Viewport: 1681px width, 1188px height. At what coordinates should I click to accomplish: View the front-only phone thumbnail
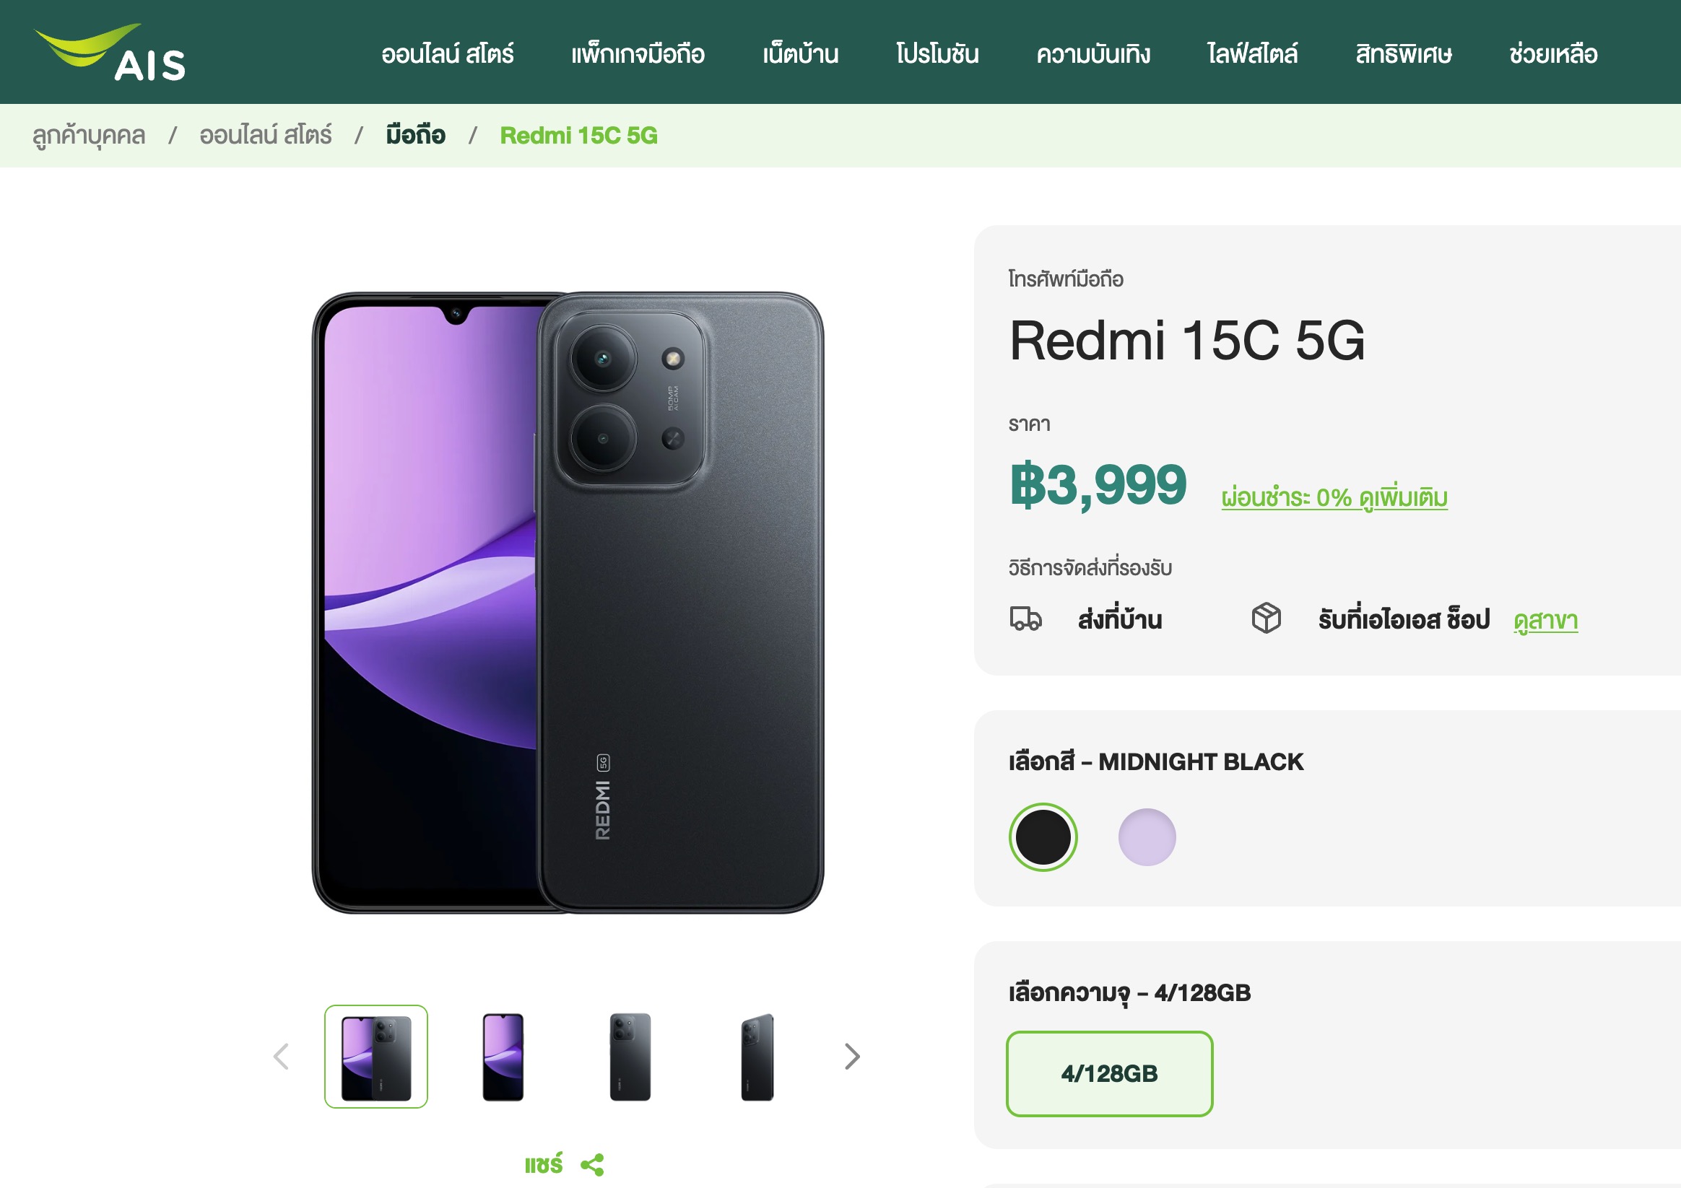[503, 1056]
